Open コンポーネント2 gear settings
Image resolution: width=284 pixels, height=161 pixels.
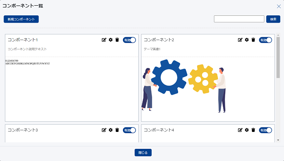click(247, 40)
